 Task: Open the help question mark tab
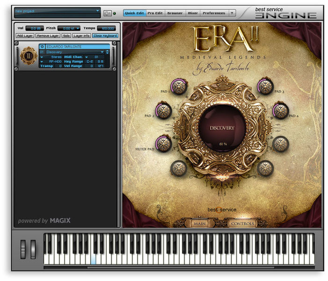tap(232, 13)
